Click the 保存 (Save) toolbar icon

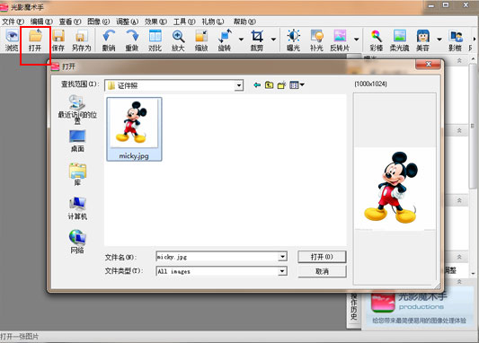(58, 40)
